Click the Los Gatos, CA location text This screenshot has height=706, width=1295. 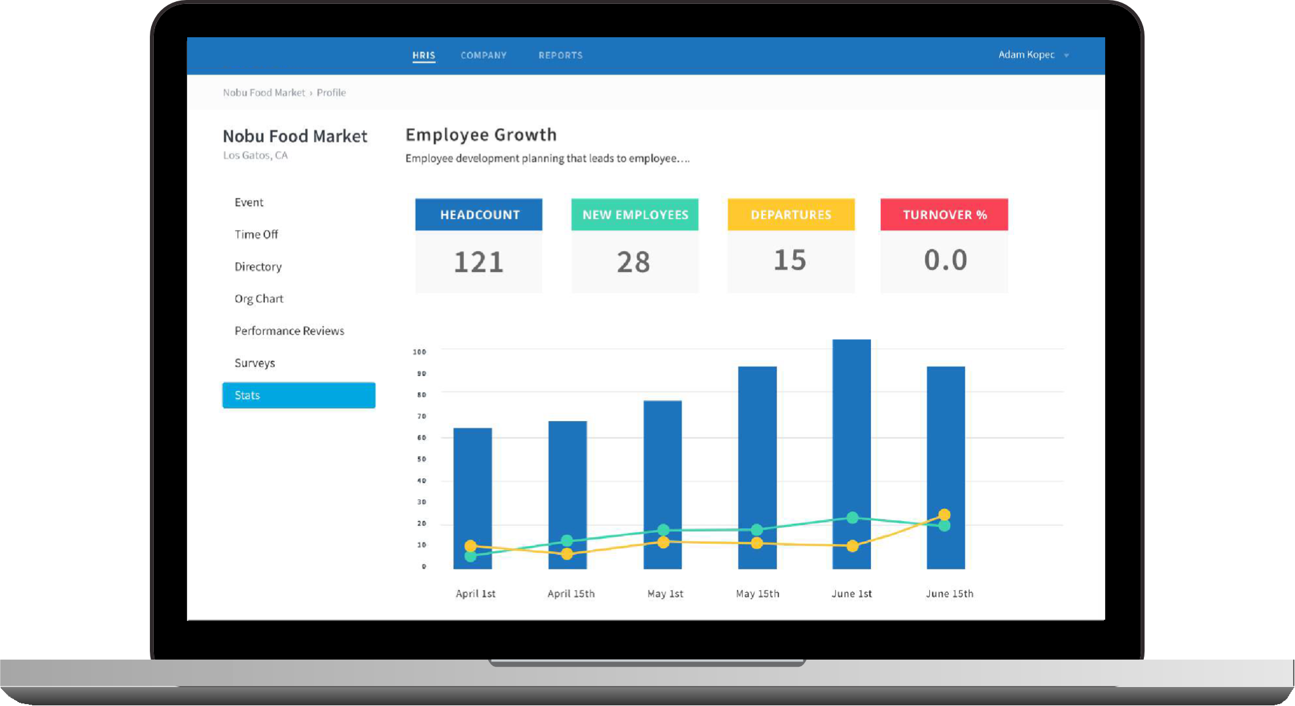pyautogui.click(x=255, y=156)
